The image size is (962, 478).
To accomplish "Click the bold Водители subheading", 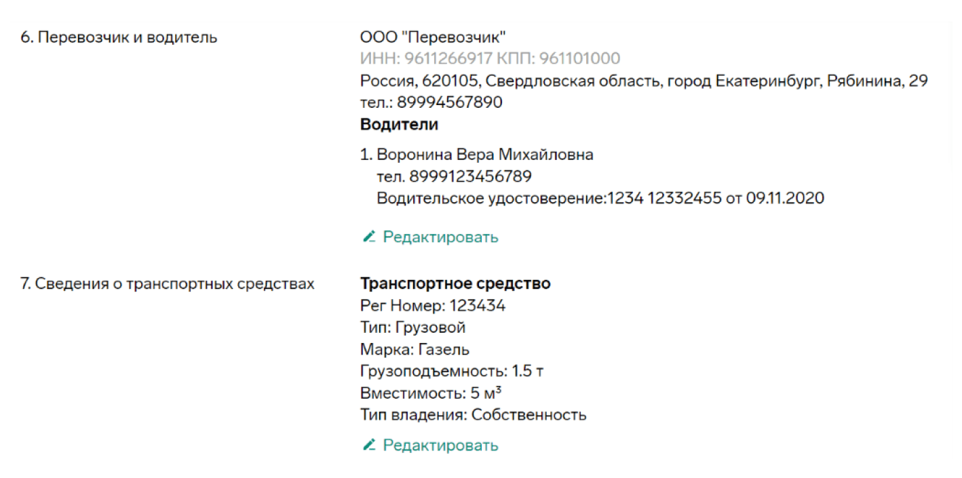I will pos(399,124).
